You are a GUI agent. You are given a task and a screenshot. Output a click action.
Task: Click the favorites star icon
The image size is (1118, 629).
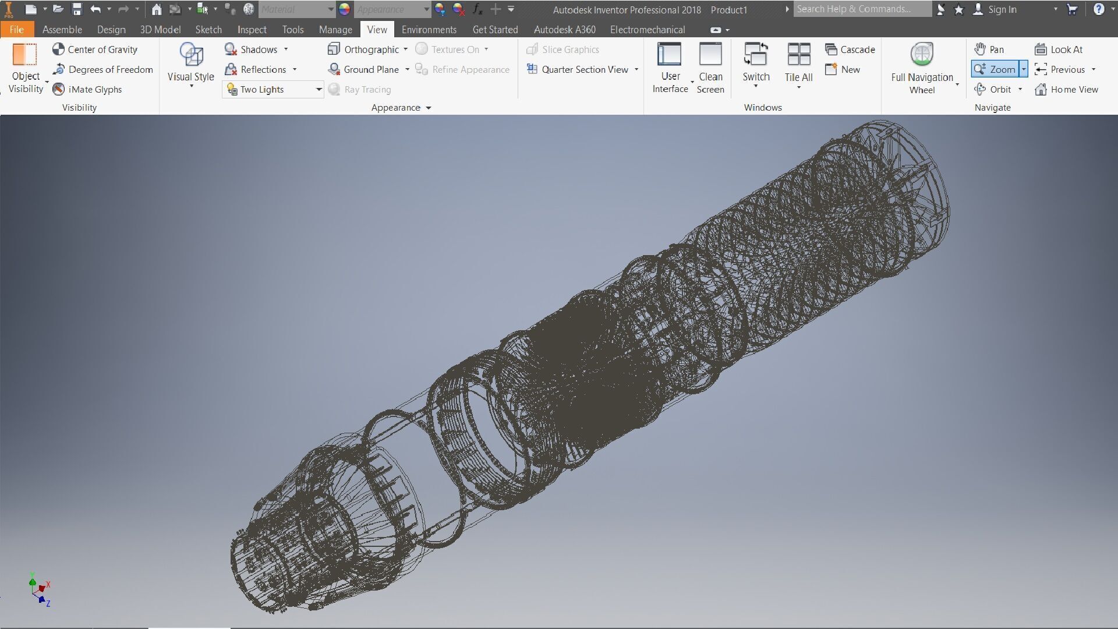[958, 9]
